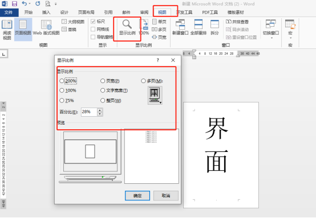The height and width of the screenshot is (218, 316).
Task: Click the right indent marker on ruler
Action: point(238,55)
